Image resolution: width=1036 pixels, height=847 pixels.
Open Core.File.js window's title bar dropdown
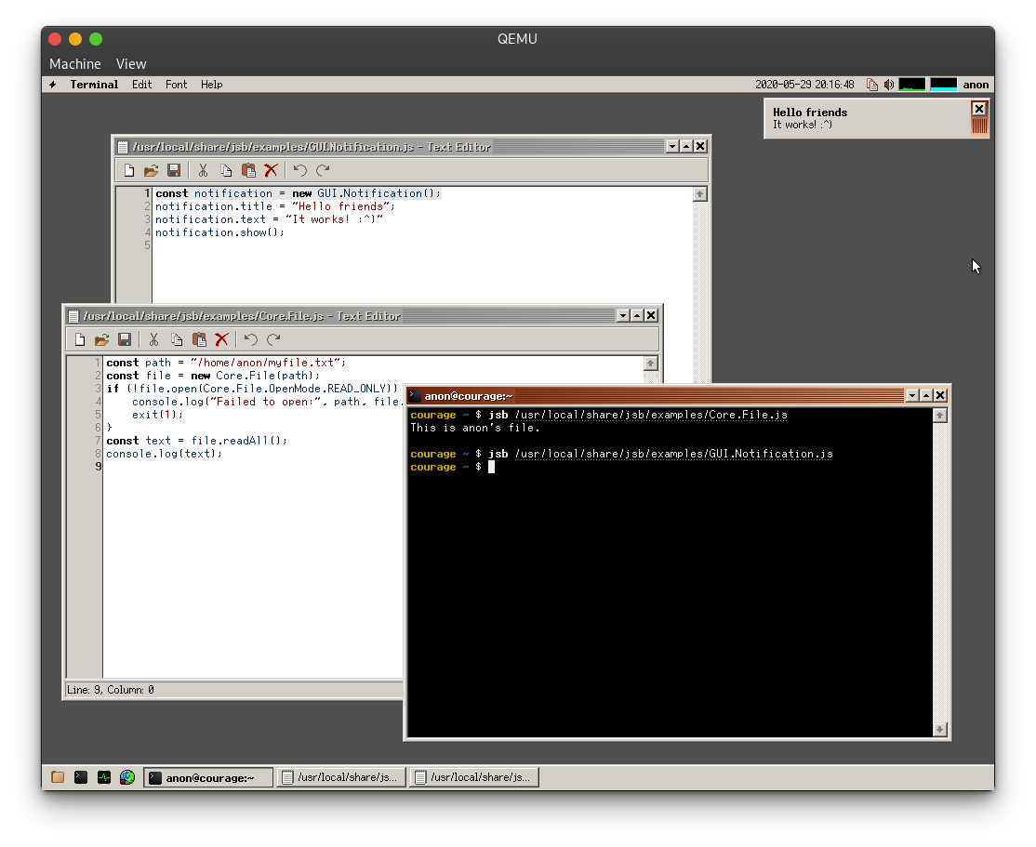click(x=621, y=315)
